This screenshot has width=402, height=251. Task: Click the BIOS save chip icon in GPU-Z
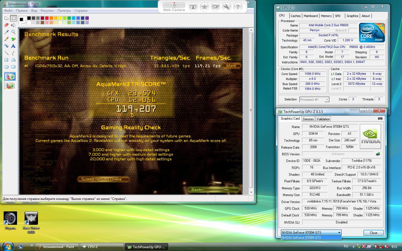(x=378, y=154)
